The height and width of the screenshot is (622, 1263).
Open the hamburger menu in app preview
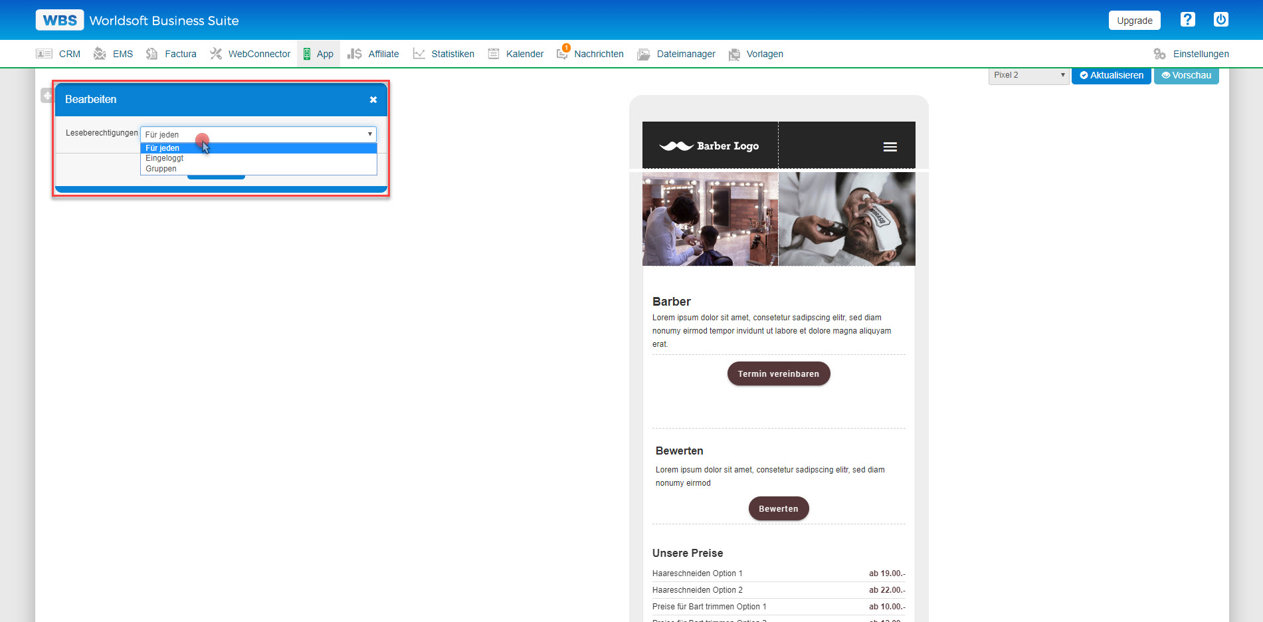(x=890, y=147)
